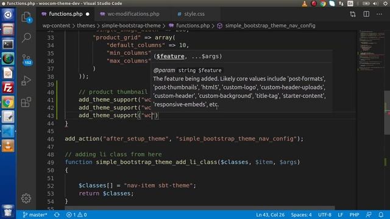Screen dimensions: 390x219
Task: Click line number 53 in gutter
Action: point(51,193)
